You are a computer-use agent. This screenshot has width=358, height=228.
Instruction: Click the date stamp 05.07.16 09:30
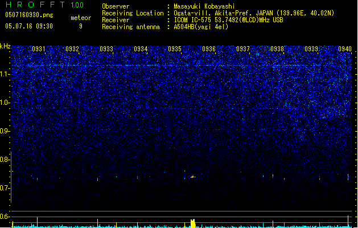tap(29, 26)
